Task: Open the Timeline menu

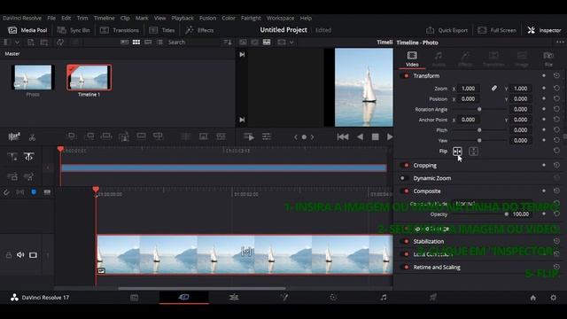Action: click(x=104, y=18)
